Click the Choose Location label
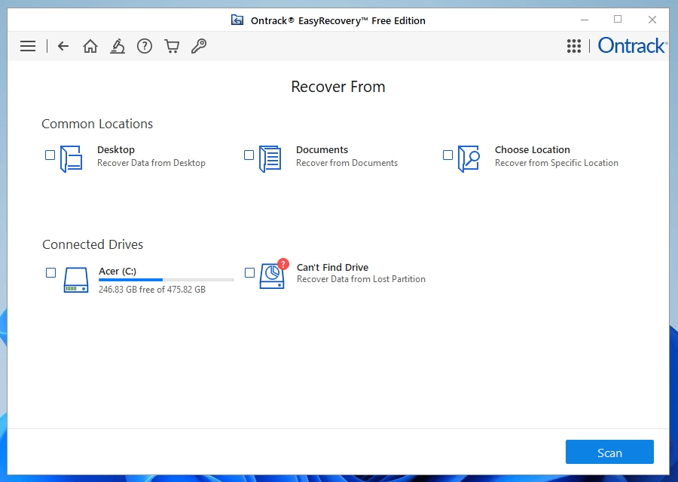 click(x=533, y=150)
